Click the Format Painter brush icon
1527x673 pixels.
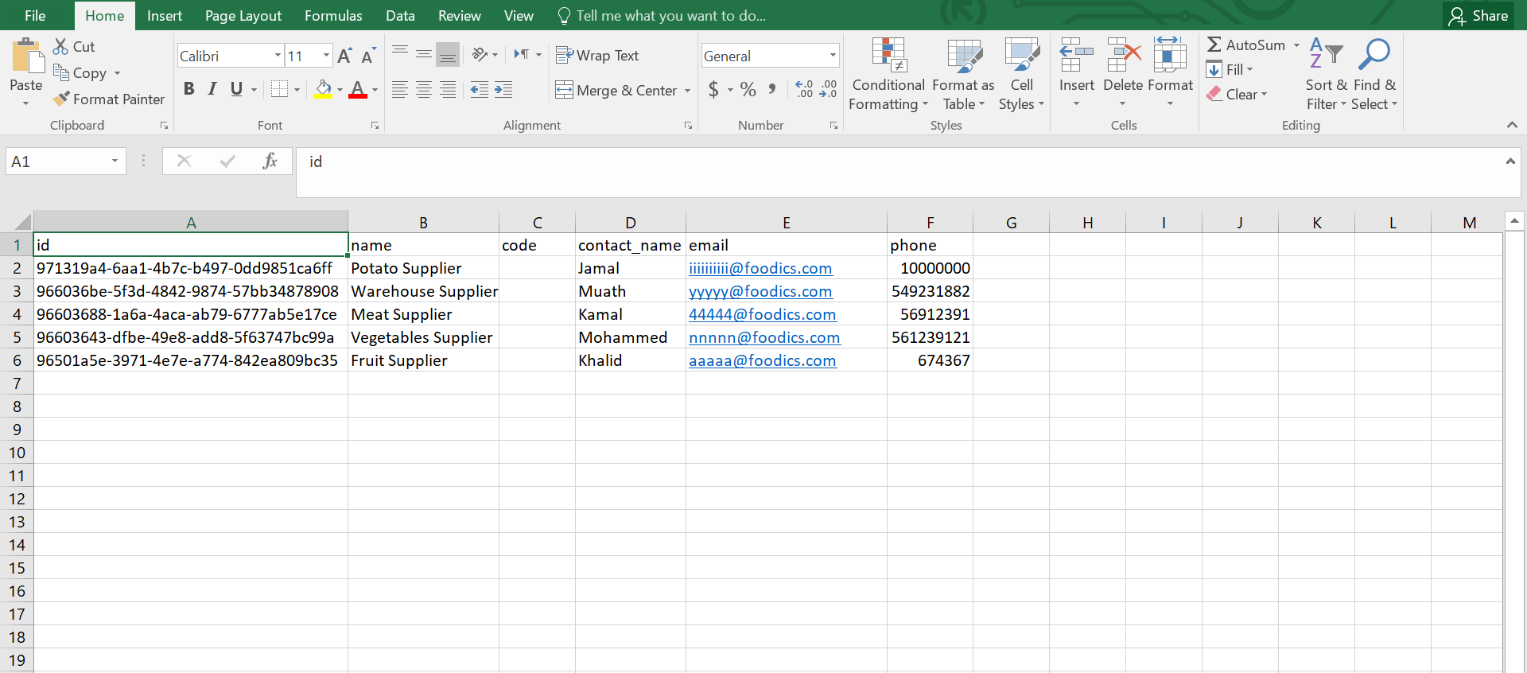61,99
